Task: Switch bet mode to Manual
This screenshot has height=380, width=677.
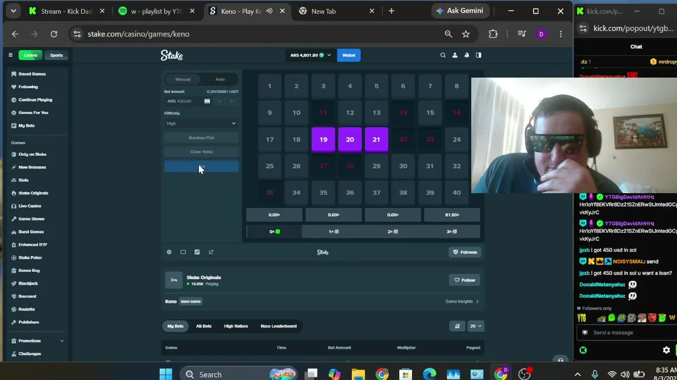Action: pos(183,79)
